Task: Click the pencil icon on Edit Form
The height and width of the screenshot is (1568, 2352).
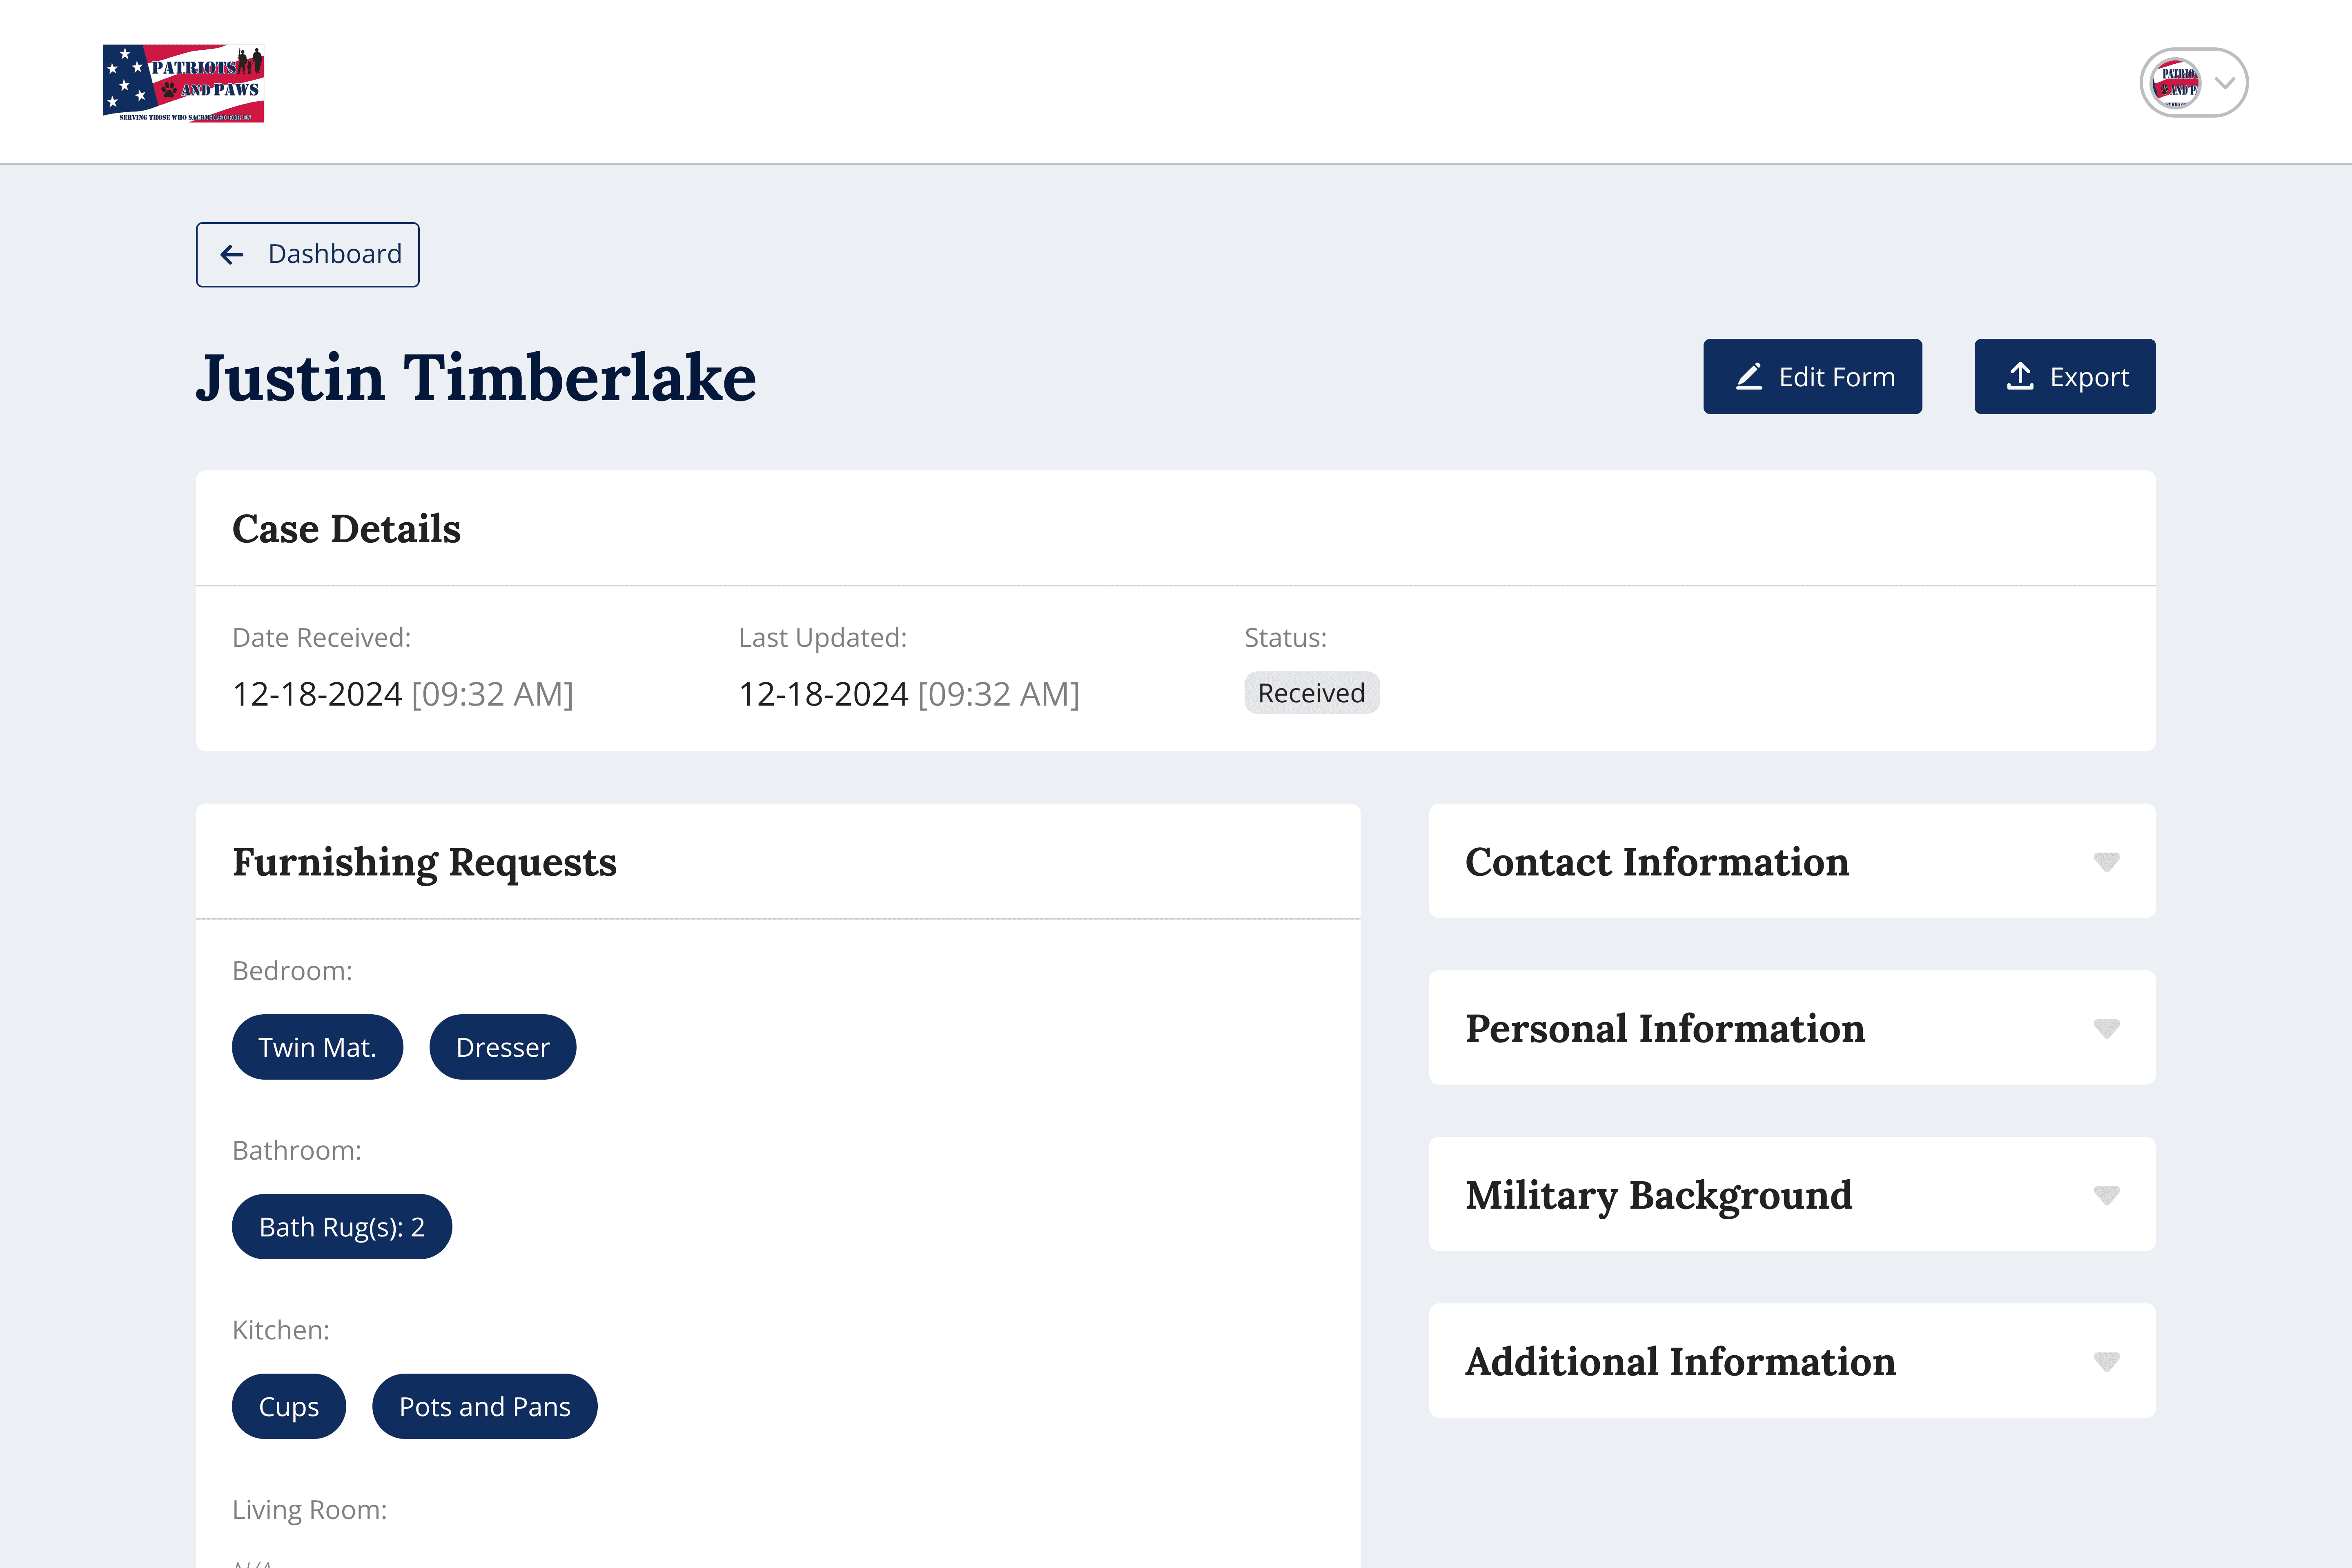Action: (1749, 377)
